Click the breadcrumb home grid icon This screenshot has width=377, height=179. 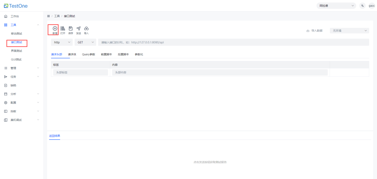coord(49,16)
